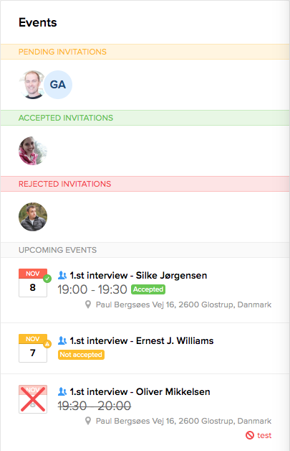
Task: Click the green Accepted status badge
Action: point(148,289)
